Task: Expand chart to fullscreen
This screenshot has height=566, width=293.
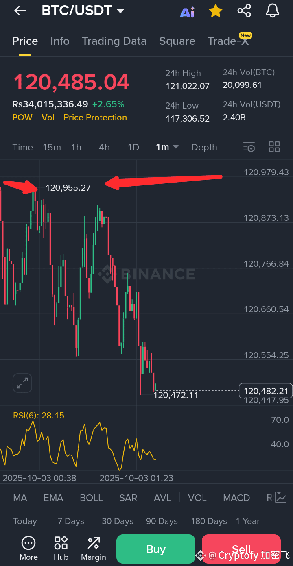Action: coord(22,383)
